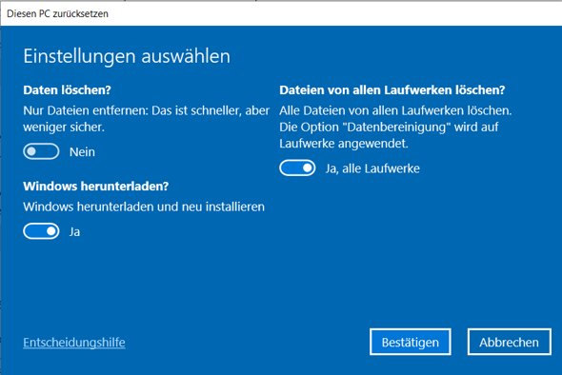Click the 'Datenbereinigung' option description text
This screenshot has height=375, width=562.
tap(395, 127)
